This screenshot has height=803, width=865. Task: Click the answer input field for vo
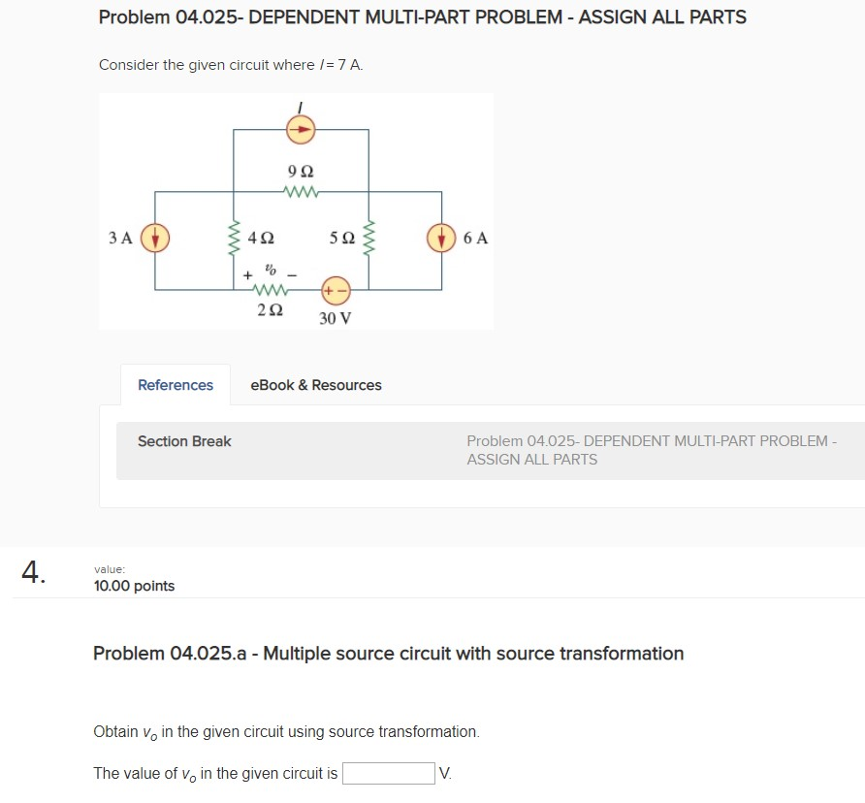[387, 773]
